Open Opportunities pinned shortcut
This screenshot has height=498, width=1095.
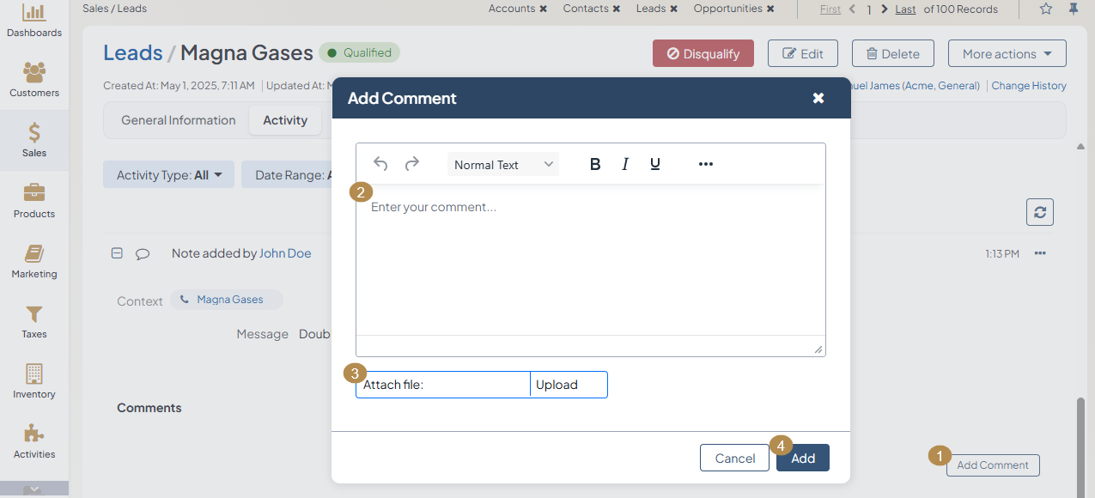click(727, 9)
